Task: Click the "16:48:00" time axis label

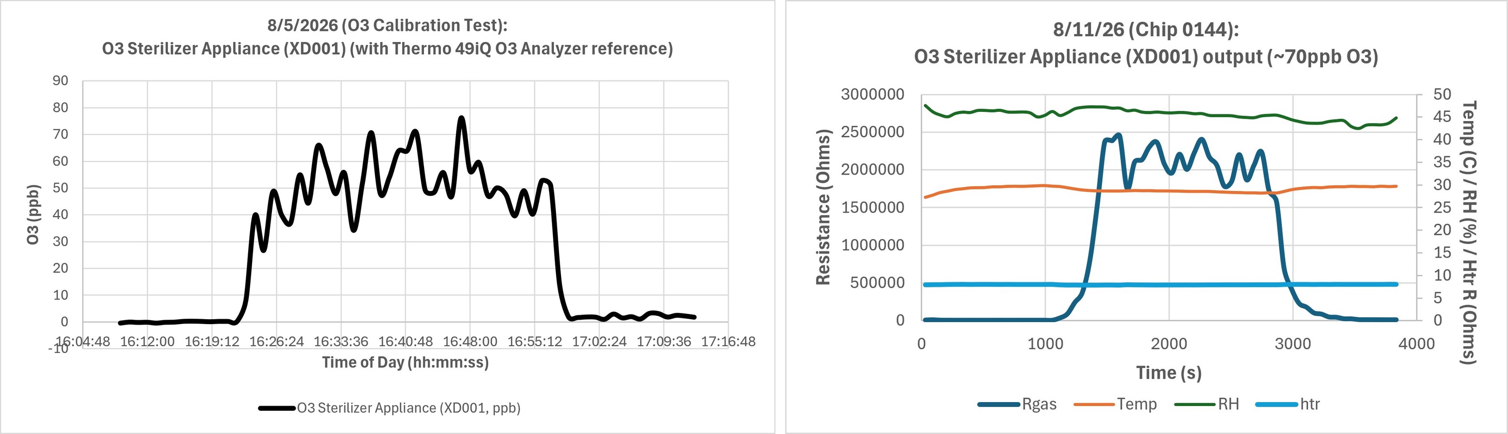Action: [x=470, y=341]
